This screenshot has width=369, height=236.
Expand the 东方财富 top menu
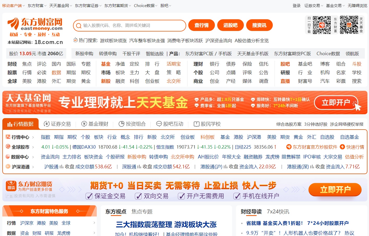coord(37,5)
